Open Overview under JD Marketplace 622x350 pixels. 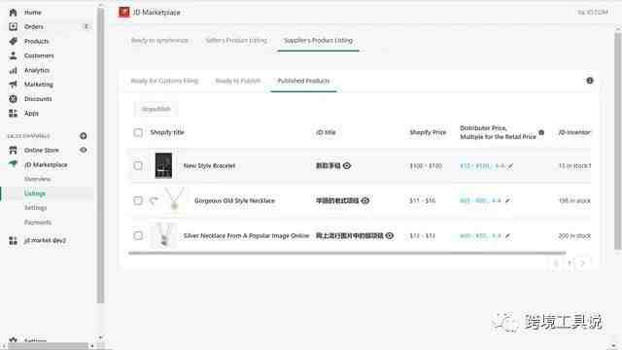coord(37,179)
